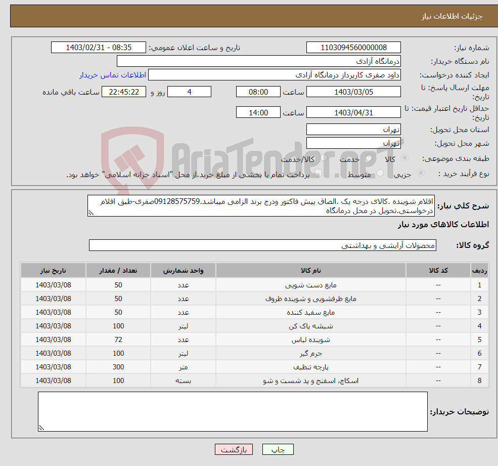Image resolution: width=498 pixels, height=466 pixels.
Task: Click the empty buyer notes text area
Action: point(233,412)
